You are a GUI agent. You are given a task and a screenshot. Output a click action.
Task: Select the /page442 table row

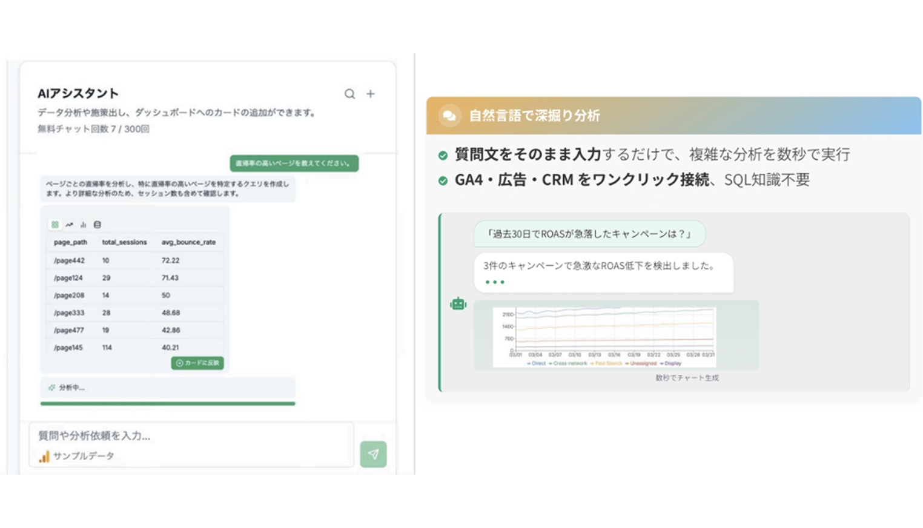click(x=133, y=260)
